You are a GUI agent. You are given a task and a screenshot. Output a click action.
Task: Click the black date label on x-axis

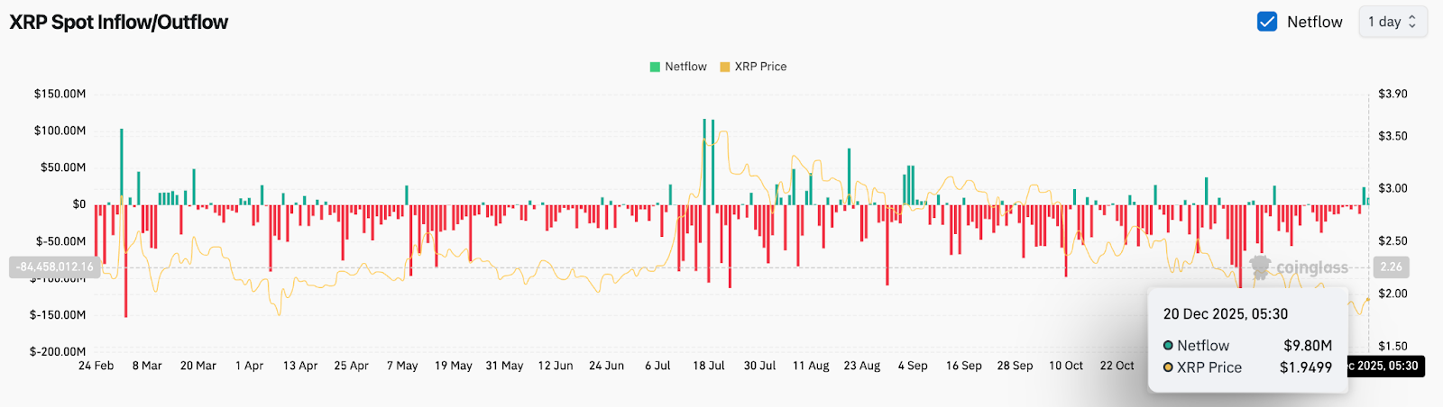point(1385,366)
